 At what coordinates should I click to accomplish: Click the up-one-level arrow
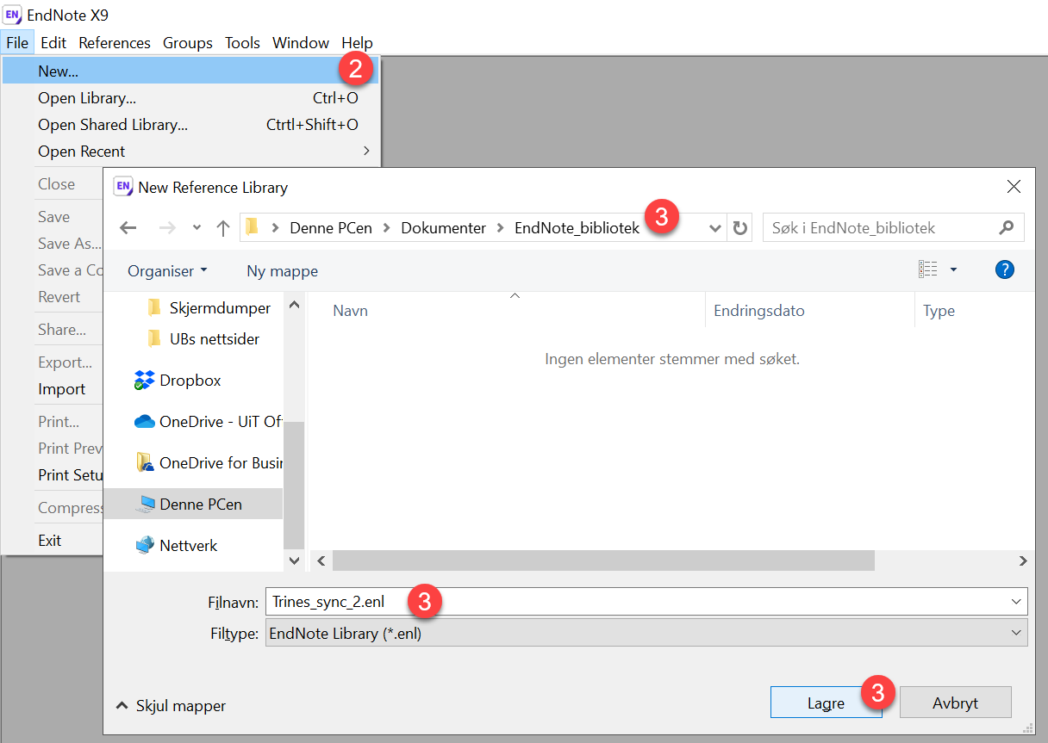(x=223, y=228)
